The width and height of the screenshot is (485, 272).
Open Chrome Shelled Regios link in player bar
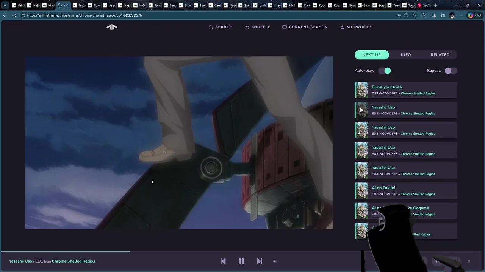coord(74,261)
